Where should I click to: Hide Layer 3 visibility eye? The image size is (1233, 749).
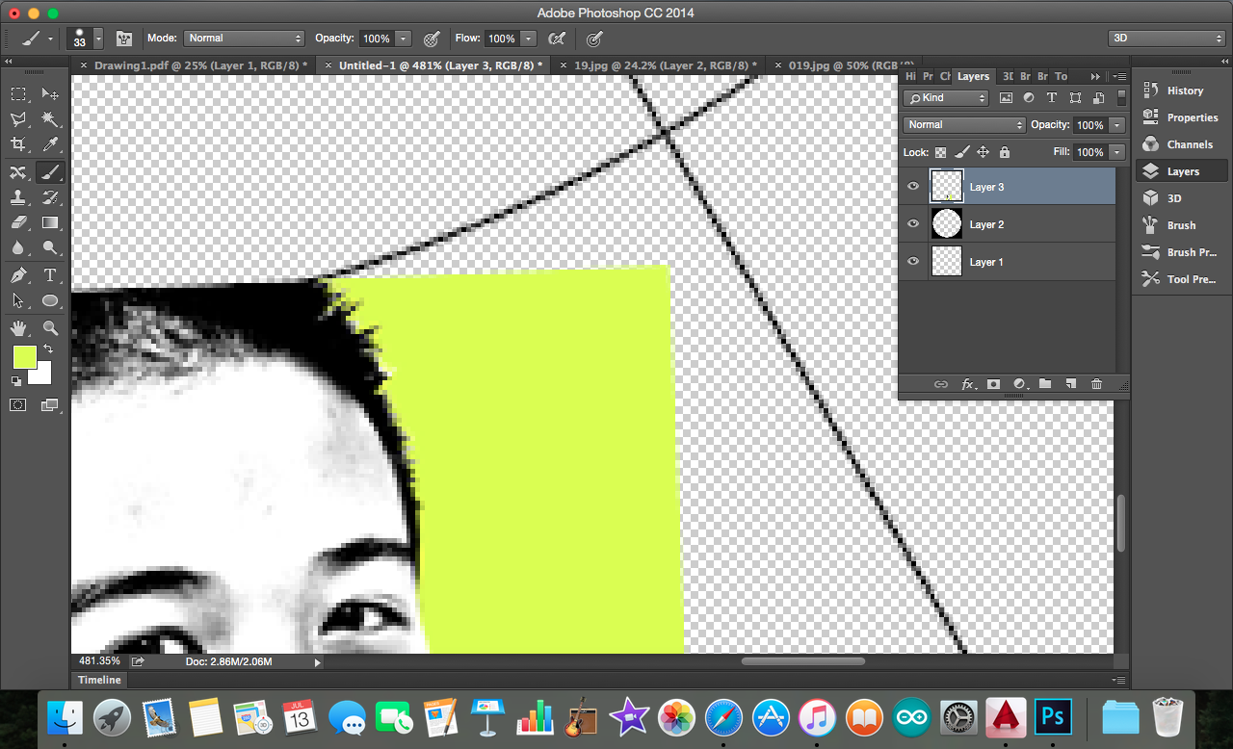[913, 187]
